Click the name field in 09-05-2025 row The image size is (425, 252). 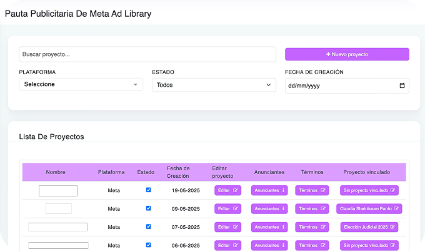(x=58, y=209)
